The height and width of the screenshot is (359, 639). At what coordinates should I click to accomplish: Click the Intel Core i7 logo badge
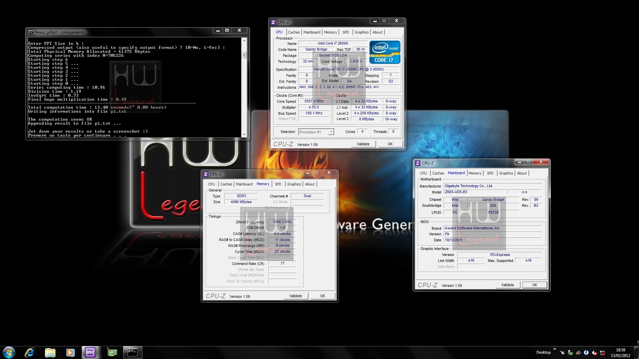(x=385, y=52)
